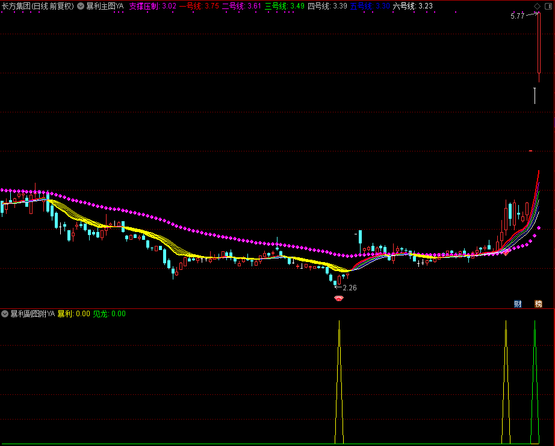Screen dimensions: 555x446
Task: Open the orange 榜 ranking icon
Action: click(x=538, y=304)
